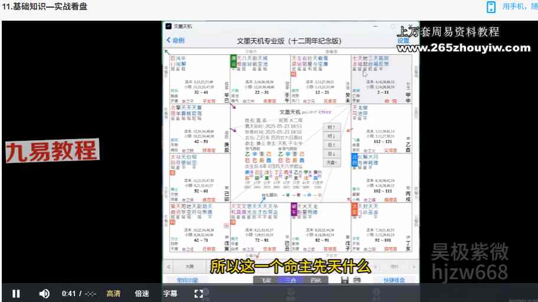Viewport: 538px width, 302px height.
Task: Click the save disk icon
Action: pos(345,280)
